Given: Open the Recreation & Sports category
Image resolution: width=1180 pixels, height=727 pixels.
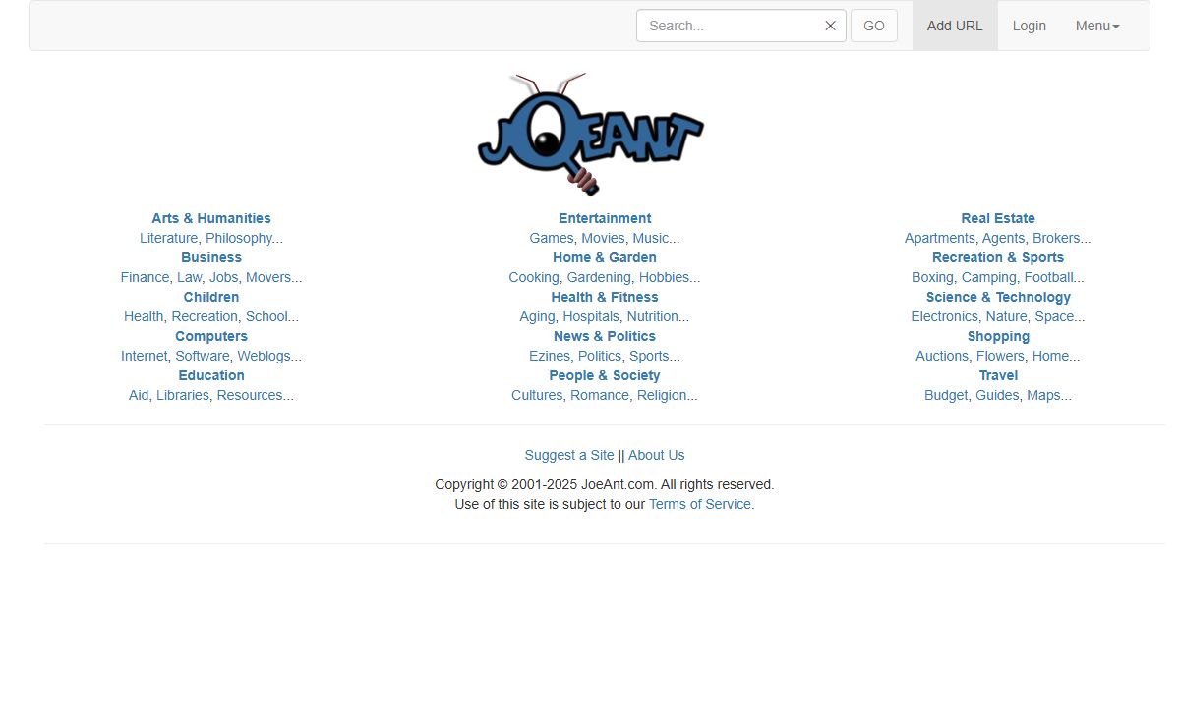Looking at the screenshot, I should click(998, 257).
